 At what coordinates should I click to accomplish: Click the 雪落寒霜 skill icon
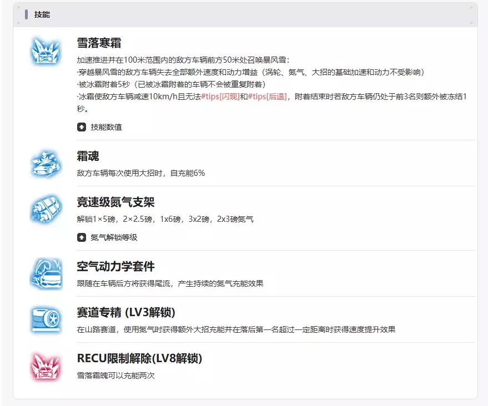click(45, 51)
